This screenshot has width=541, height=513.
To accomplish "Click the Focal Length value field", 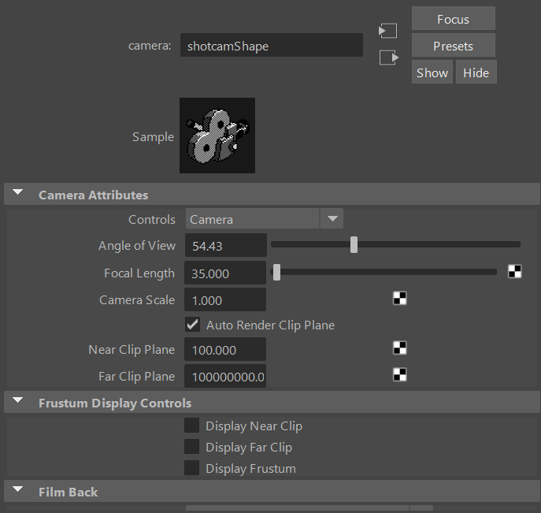I will pos(225,273).
